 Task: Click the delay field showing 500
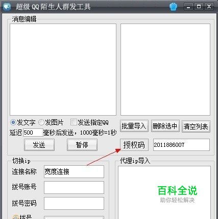33,133
